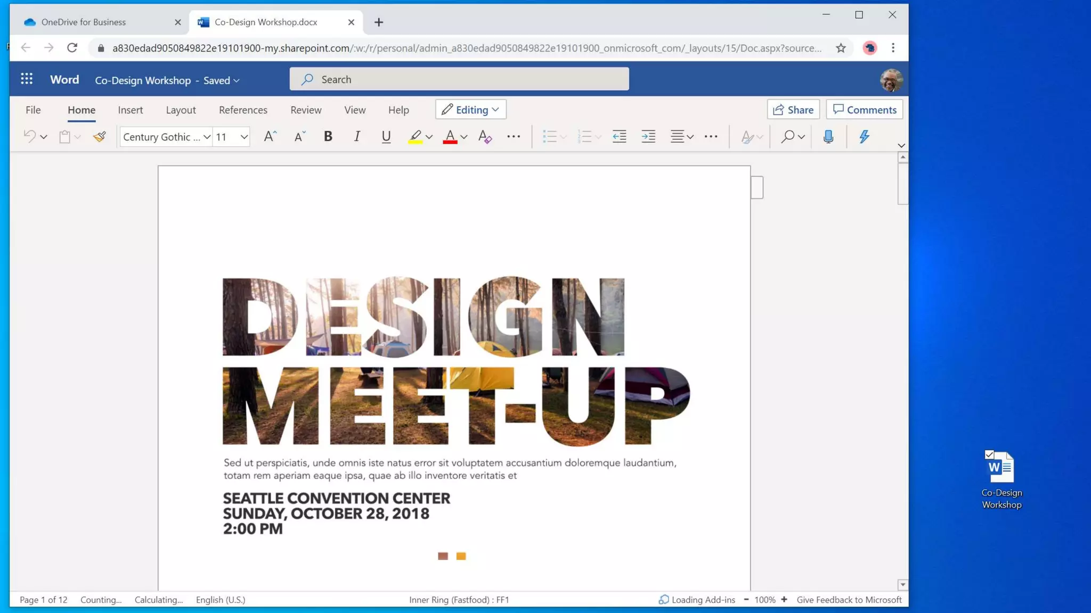Open the Century Gothic font name dropdown
This screenshot has width=1091, height=613.
(207, 137)
